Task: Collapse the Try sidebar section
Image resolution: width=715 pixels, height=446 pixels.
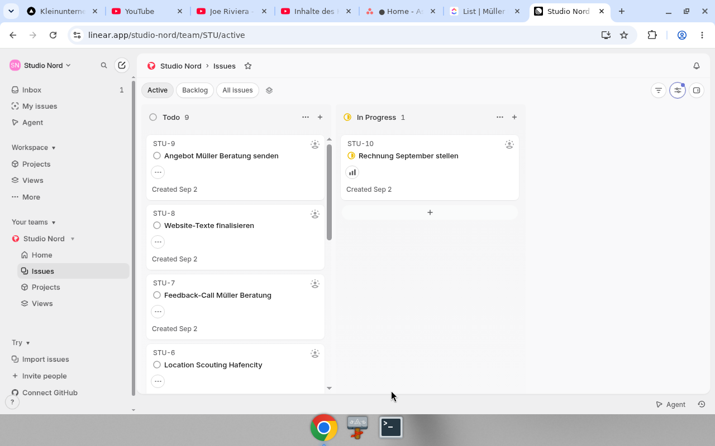Action: pos(21,342)
